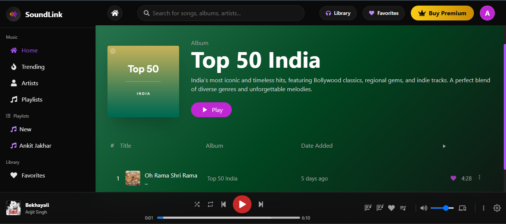Click the Buy Premium button

(442, 13)
